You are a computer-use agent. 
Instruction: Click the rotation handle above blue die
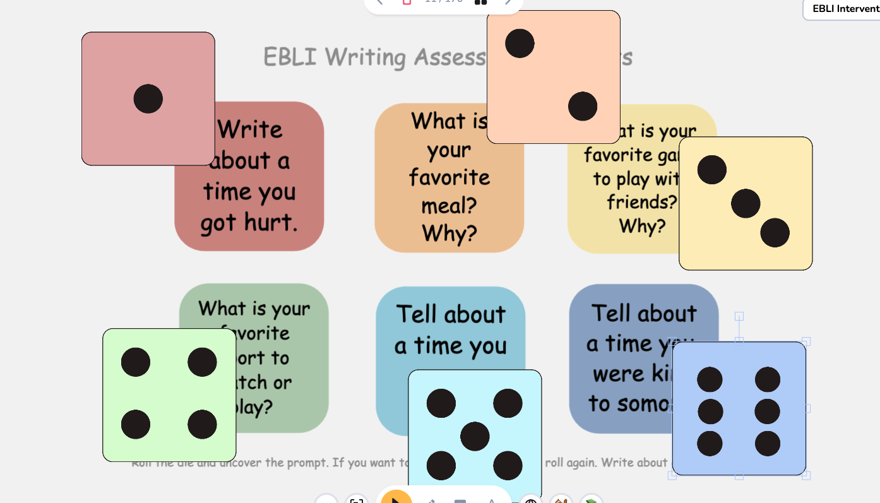(x=739, y=316)
